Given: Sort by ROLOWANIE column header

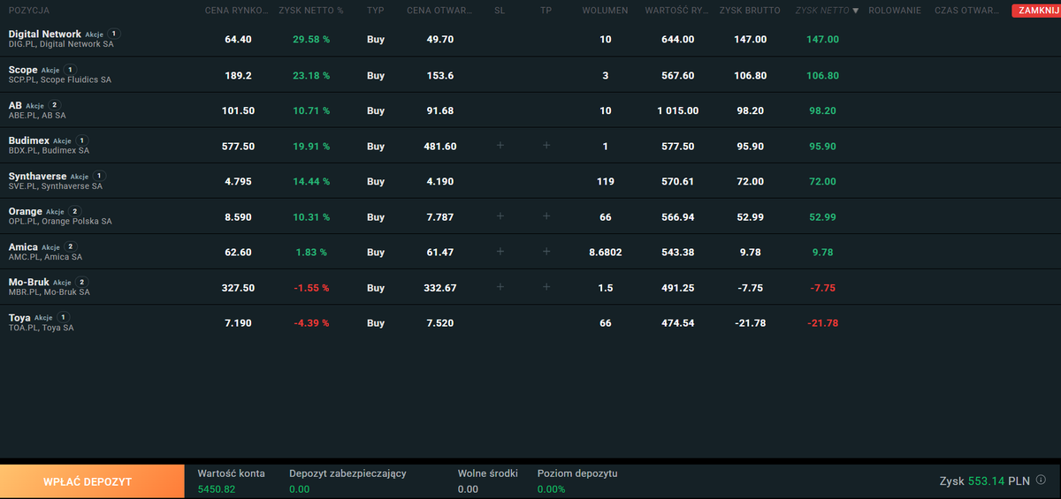Looking at the screenshot, I should pos(895,11).
